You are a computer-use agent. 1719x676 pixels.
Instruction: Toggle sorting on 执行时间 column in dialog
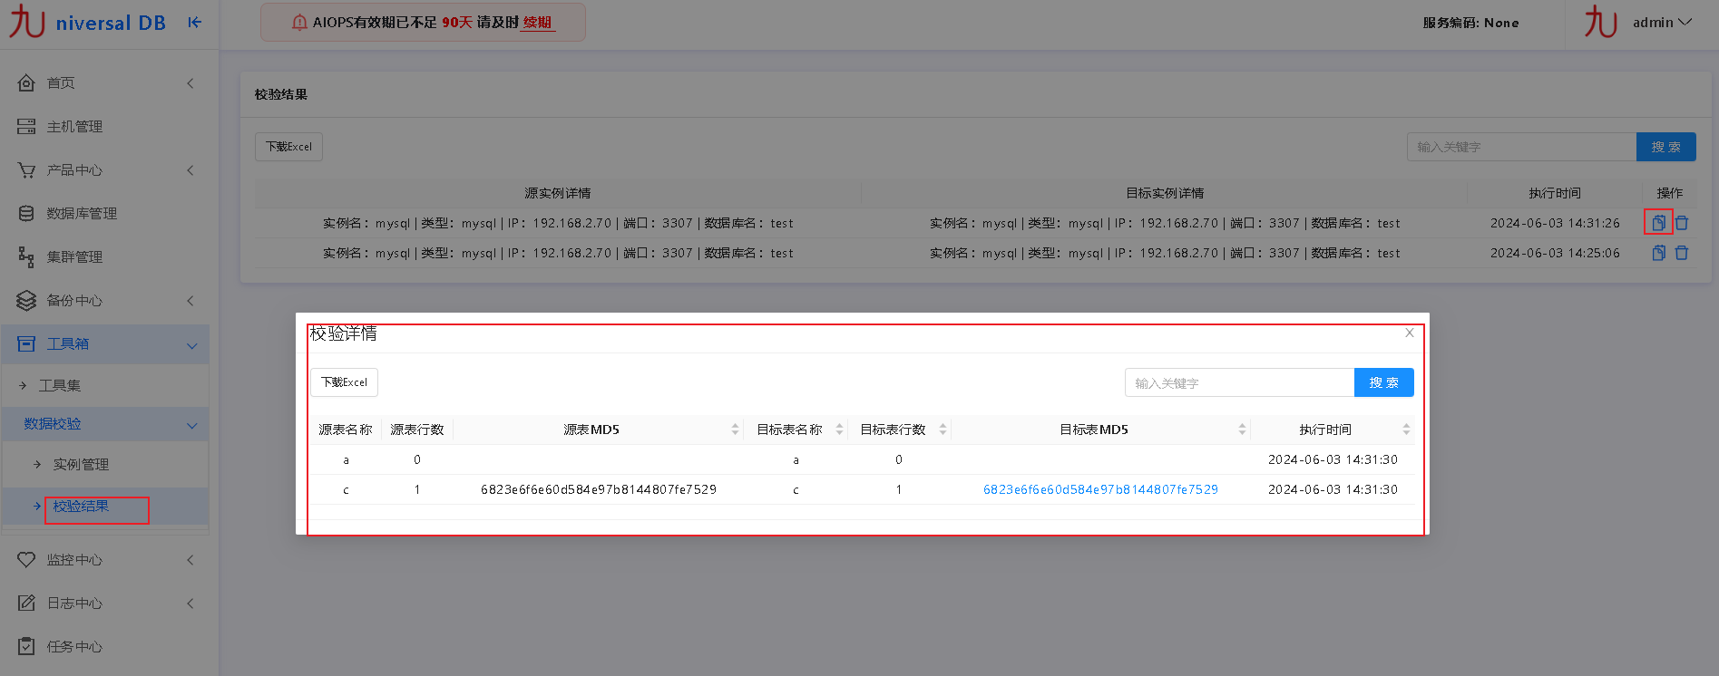click(x=1406, y=430)
